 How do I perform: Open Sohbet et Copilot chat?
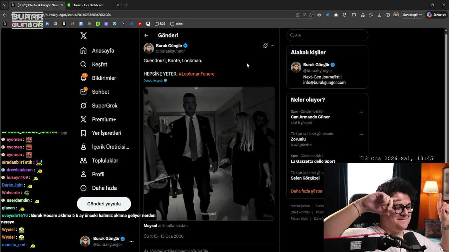(x=436, y=15)
